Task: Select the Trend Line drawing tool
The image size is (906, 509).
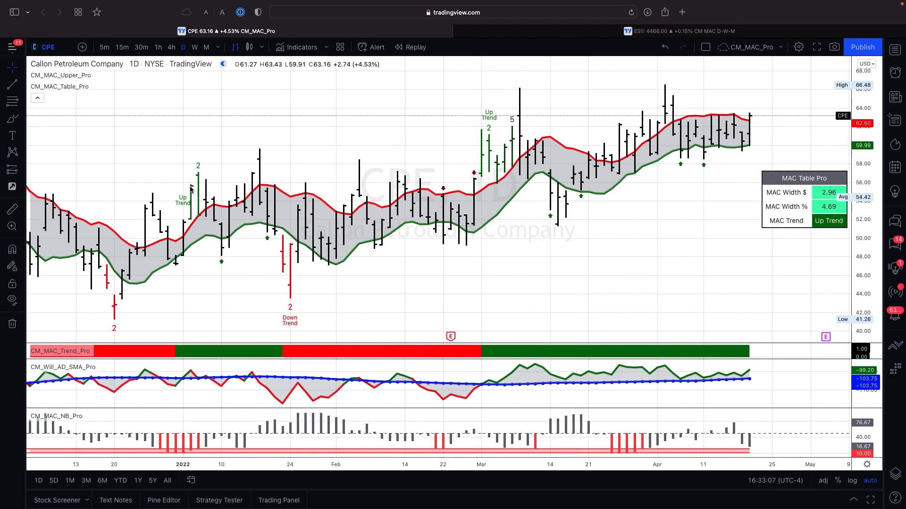Action: [x=13, y=85]
